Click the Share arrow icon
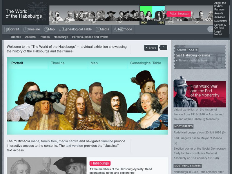The image size is (232, 174). pyautogui.click(x=147, y=48)
